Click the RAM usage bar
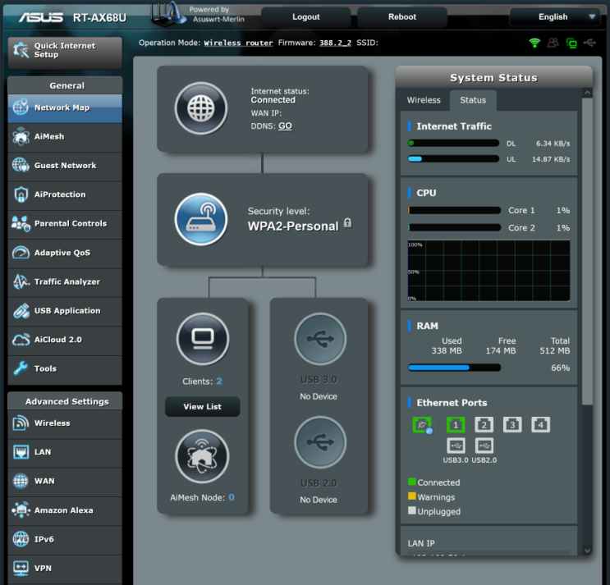Image resolution: width=610 pixels, height=585 pixels. click(454, 368)
